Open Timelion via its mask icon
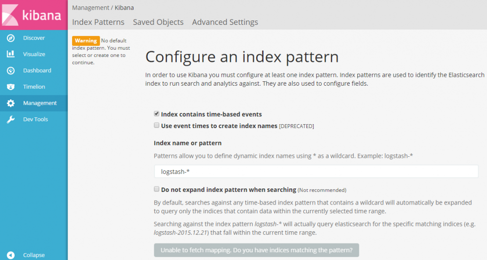 click(x=11, y=87)
